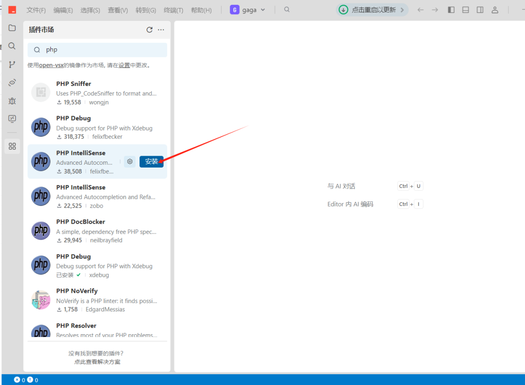Navigate forward with right arrow
Viewport: 525px width, 385px height.
435,10
